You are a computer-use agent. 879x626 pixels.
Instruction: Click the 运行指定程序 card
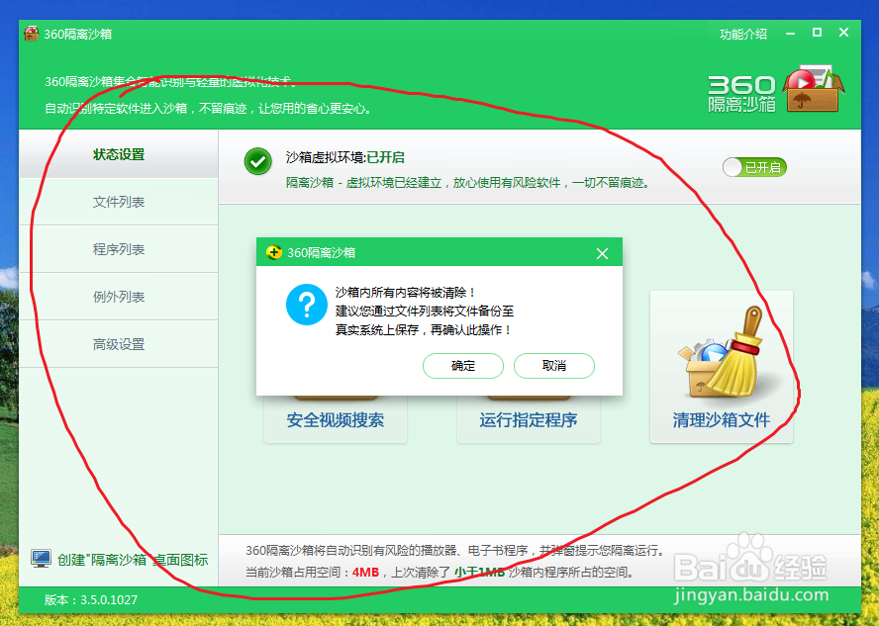tap(528, 419)
